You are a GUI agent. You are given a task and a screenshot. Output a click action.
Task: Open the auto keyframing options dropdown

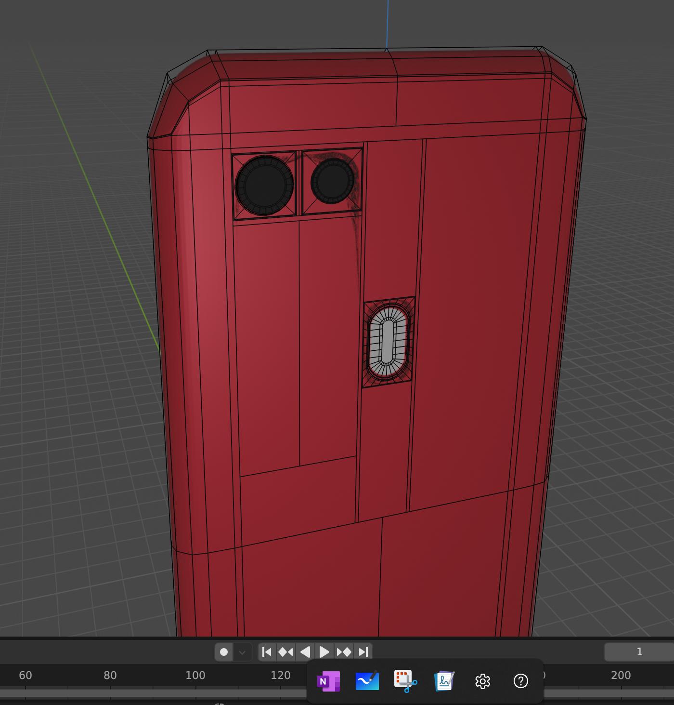pos(242,652)
